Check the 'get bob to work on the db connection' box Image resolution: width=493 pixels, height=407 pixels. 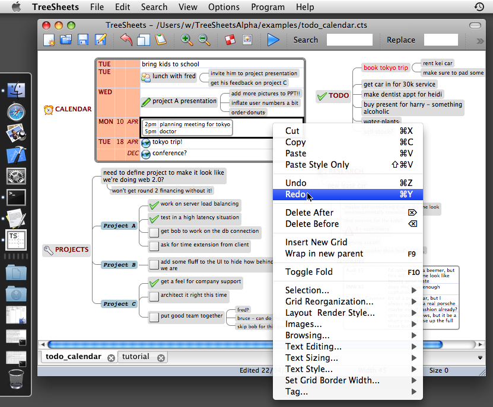click(154, 232)
